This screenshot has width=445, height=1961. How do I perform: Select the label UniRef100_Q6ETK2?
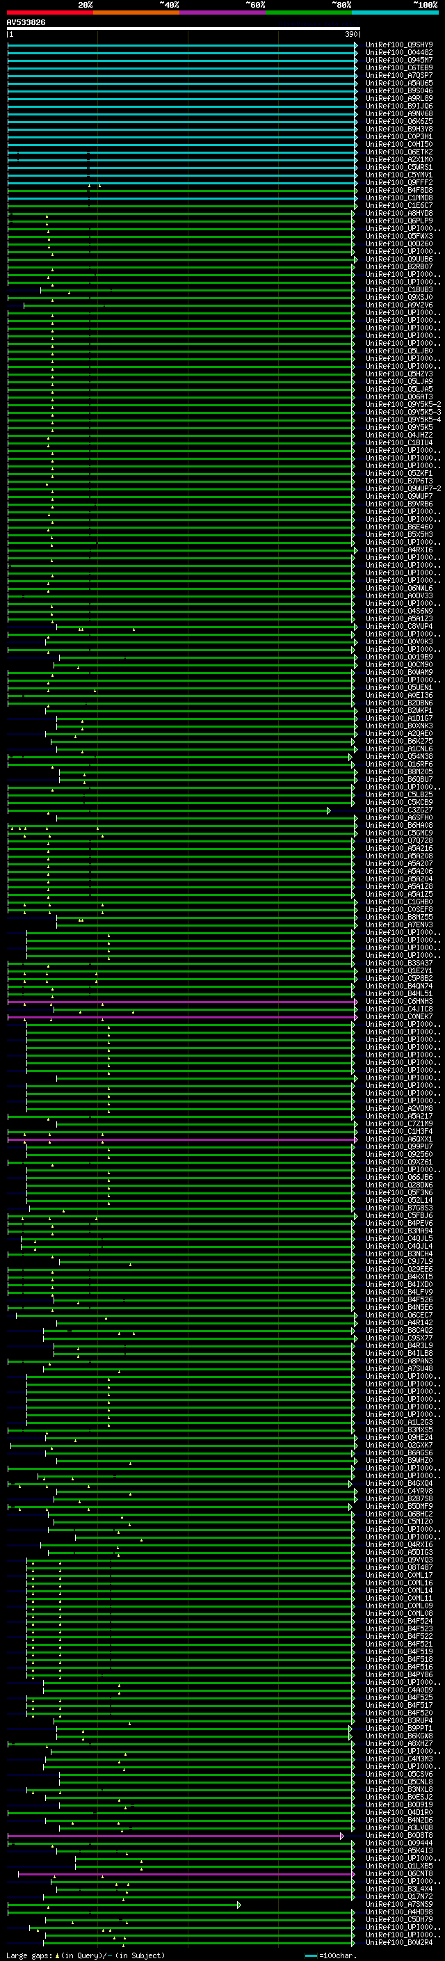[399, 152]
